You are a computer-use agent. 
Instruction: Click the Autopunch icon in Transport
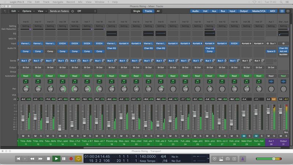pyautogui.click(x=221, y=159)
